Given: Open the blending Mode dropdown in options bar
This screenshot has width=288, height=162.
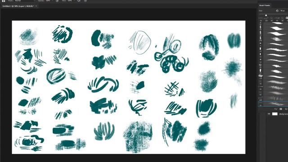Looking at the screenshot, I should pyautogui.click(x=25, y=1).
